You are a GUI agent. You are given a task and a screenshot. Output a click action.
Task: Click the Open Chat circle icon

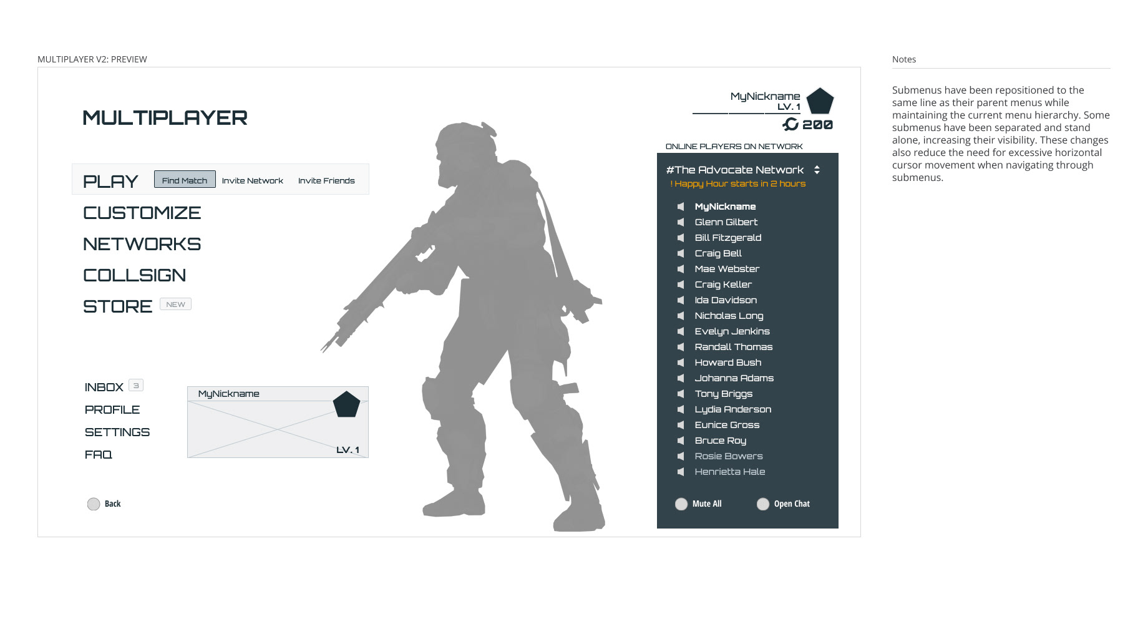[763, 504]
